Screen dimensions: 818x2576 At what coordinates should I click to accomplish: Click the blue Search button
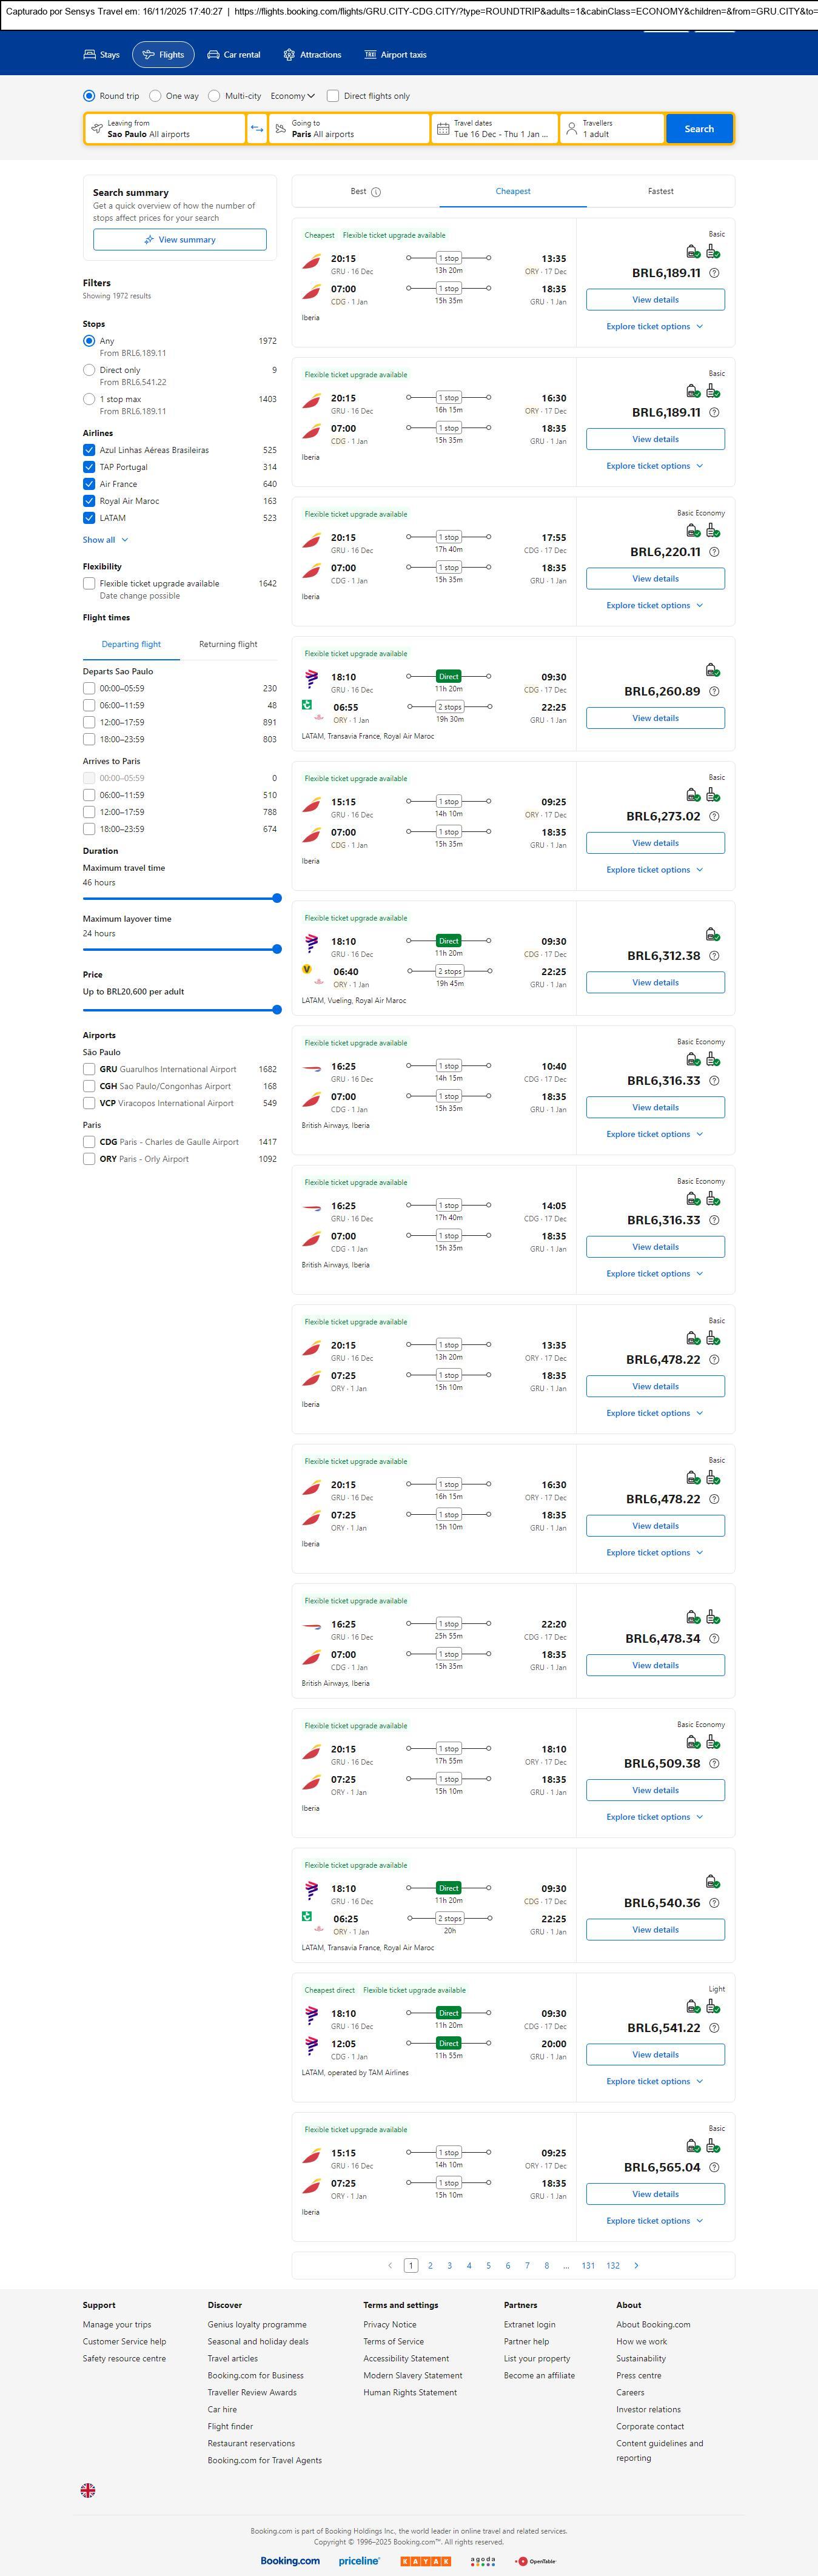tap(698, 129)
